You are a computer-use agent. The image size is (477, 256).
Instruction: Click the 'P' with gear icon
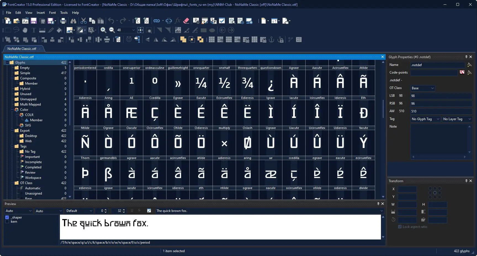[x=196, y=21]
